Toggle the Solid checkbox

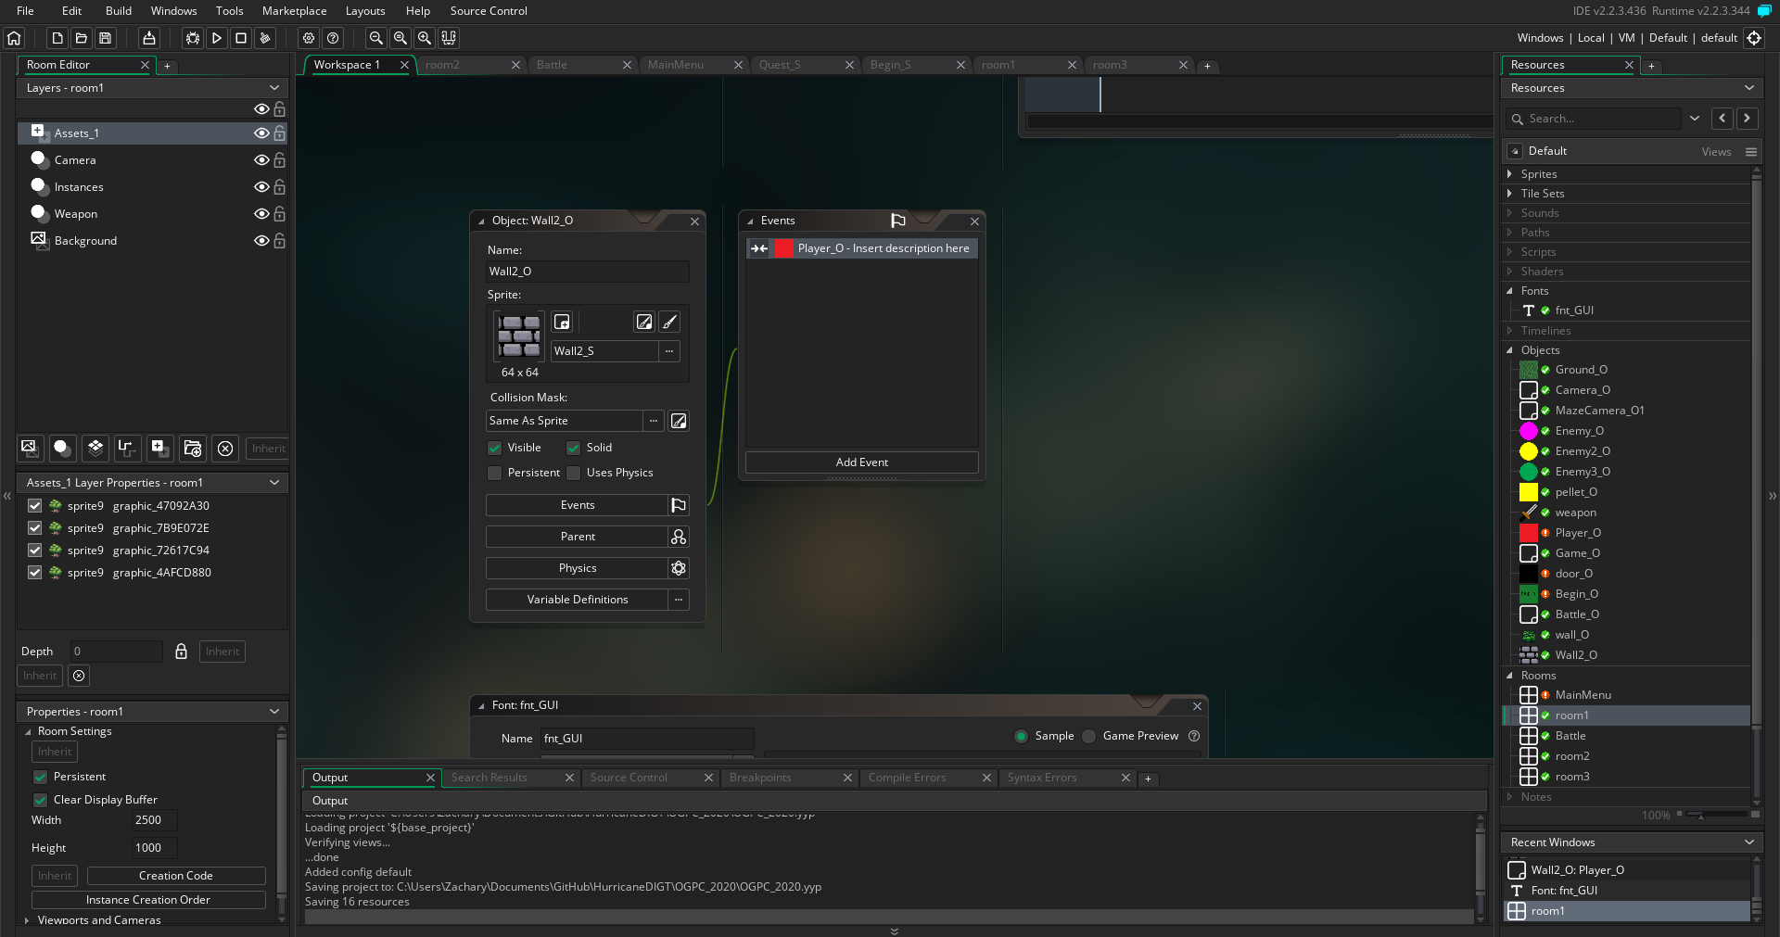pyautogui.click(x=574, y=448)
